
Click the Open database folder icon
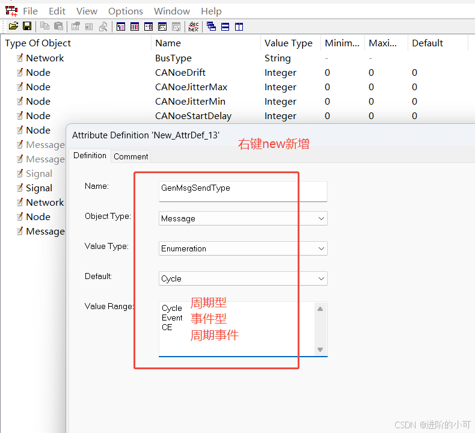[13, 26]
